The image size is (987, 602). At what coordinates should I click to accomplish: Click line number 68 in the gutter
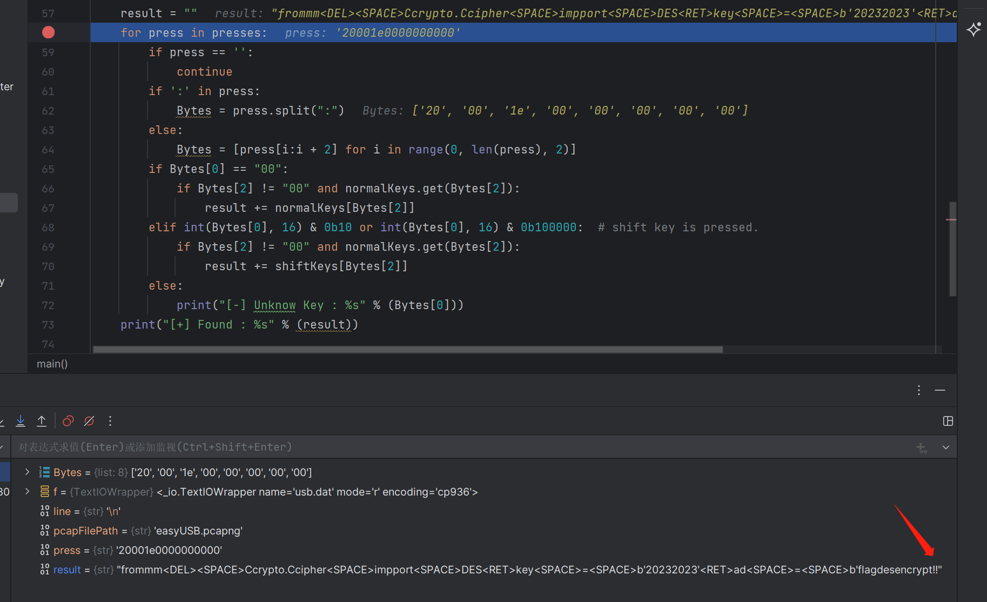click(48, 228)
